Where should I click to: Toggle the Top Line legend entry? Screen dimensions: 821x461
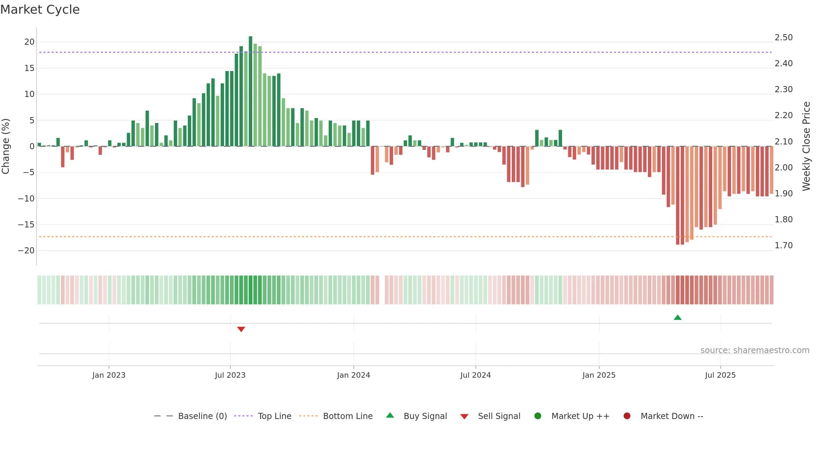pyautogui.click(x=263, y=416)
